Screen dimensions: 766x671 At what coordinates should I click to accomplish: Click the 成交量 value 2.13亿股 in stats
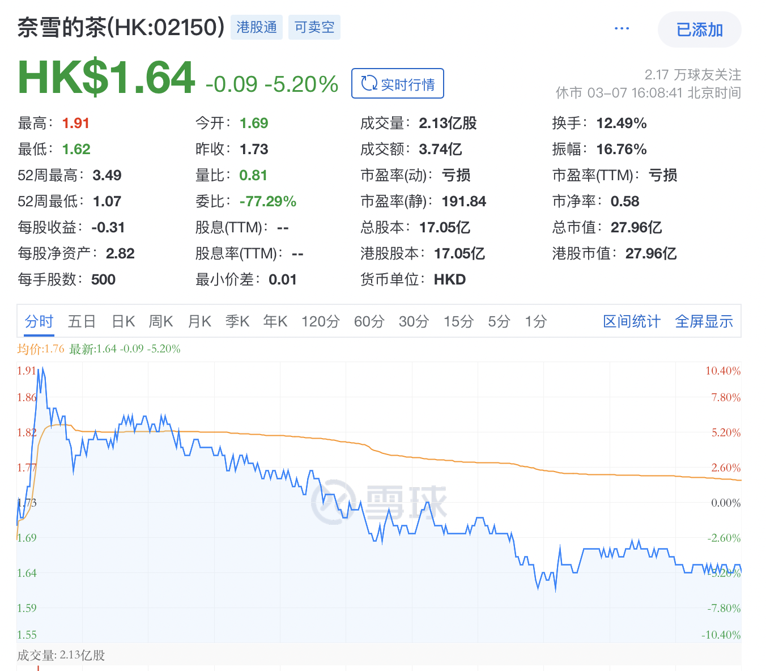tap(448, 123)
